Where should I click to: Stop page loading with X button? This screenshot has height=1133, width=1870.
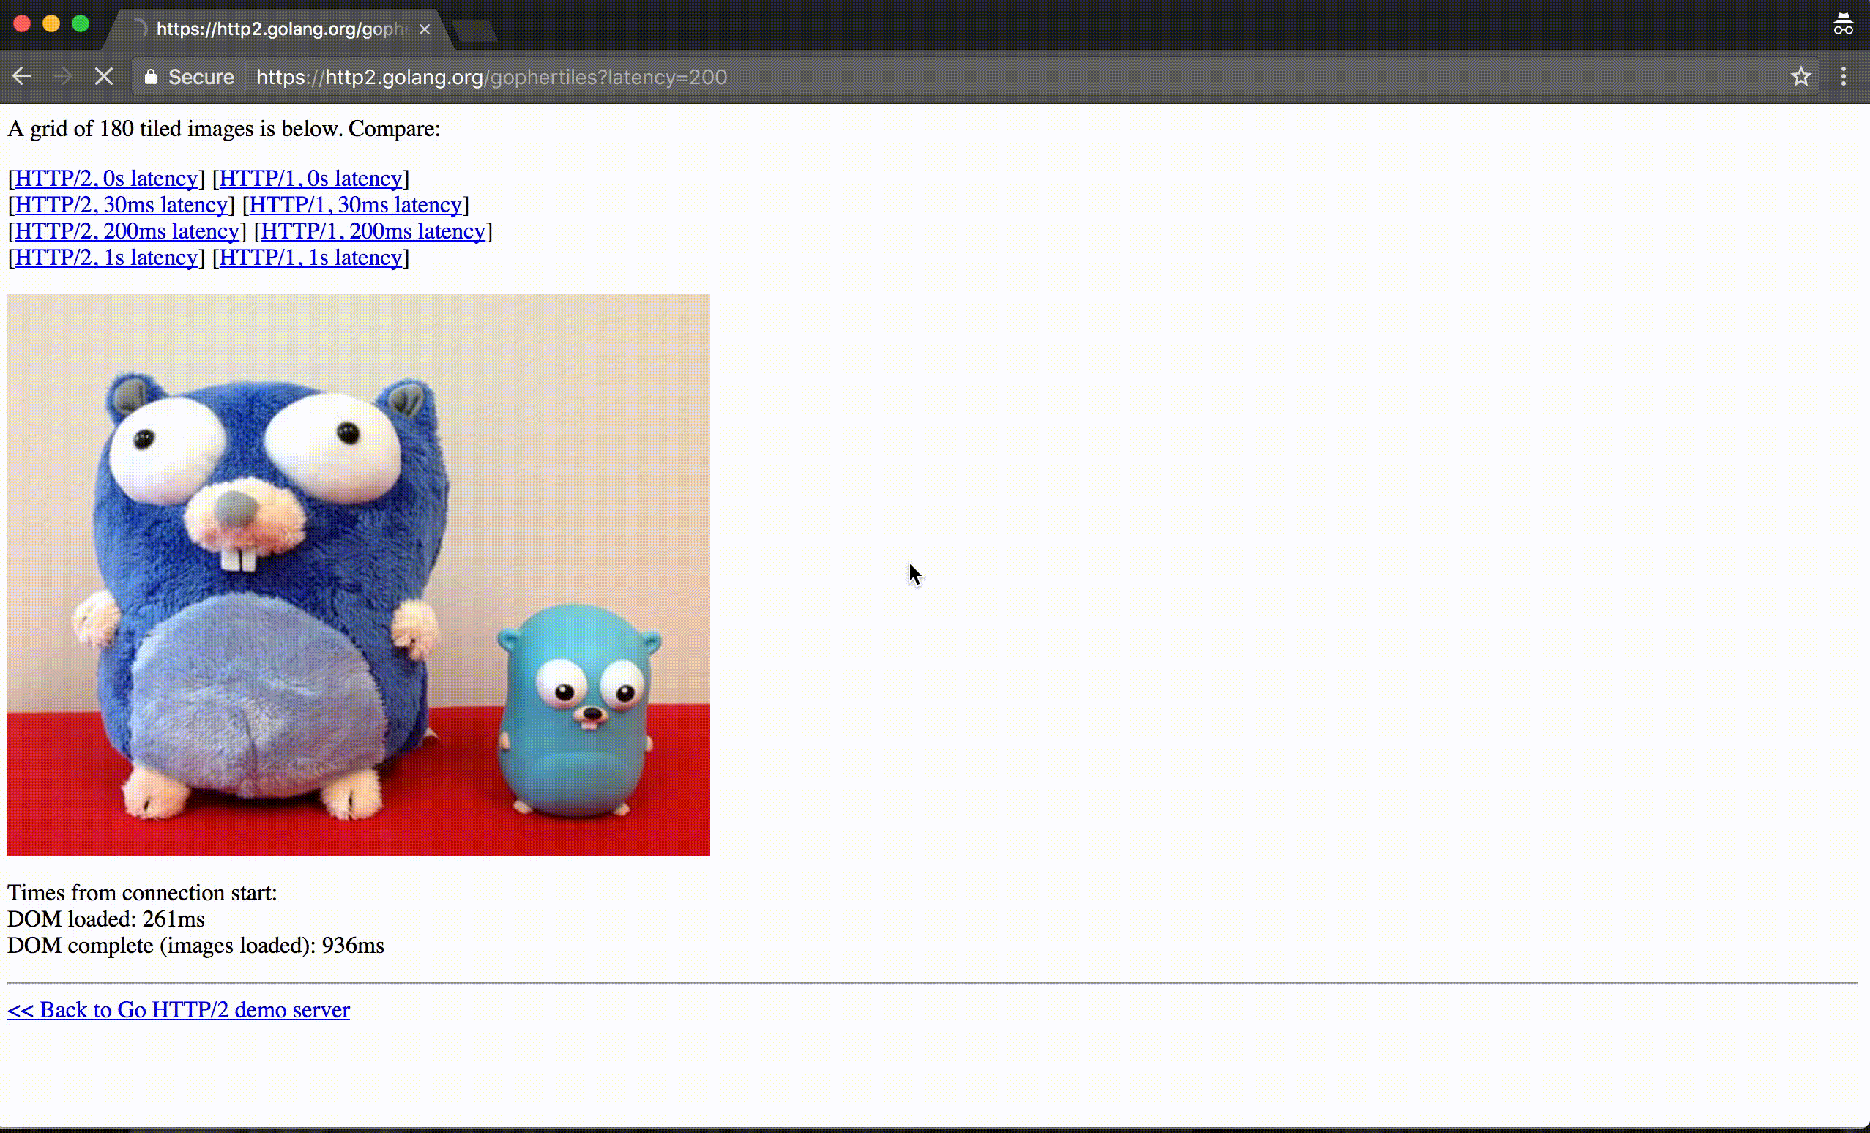[x=104, y=77]
